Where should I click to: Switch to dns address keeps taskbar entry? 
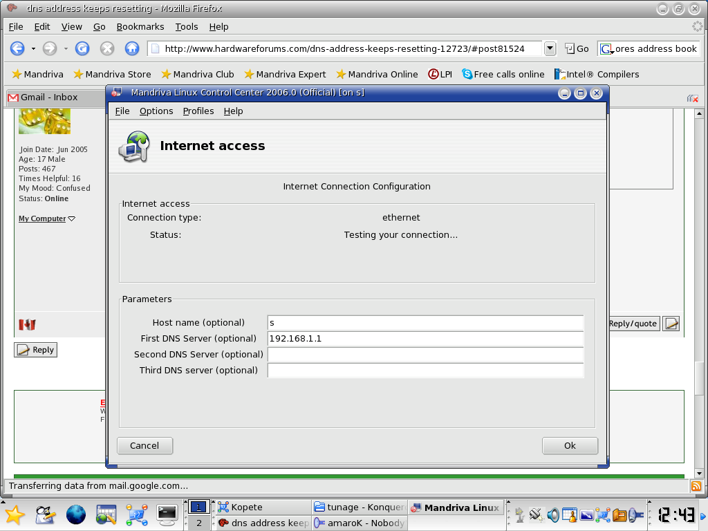(263, 523)
